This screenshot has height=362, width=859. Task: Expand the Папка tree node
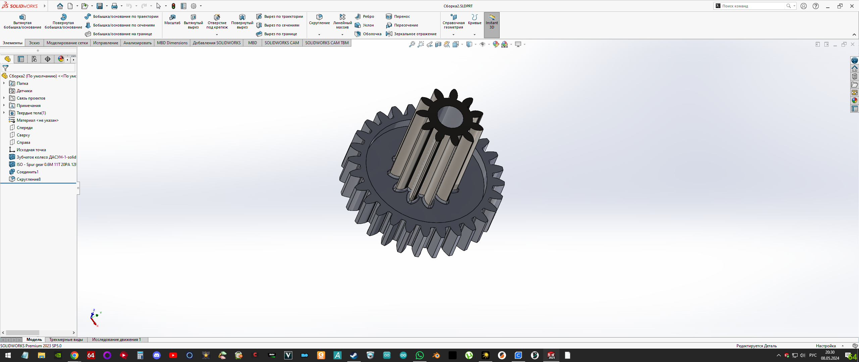pyautogui.click(x=4, y=83)
